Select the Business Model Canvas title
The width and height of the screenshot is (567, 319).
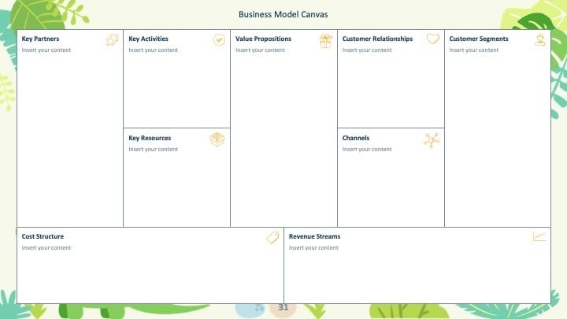click(x=283, y=14)
